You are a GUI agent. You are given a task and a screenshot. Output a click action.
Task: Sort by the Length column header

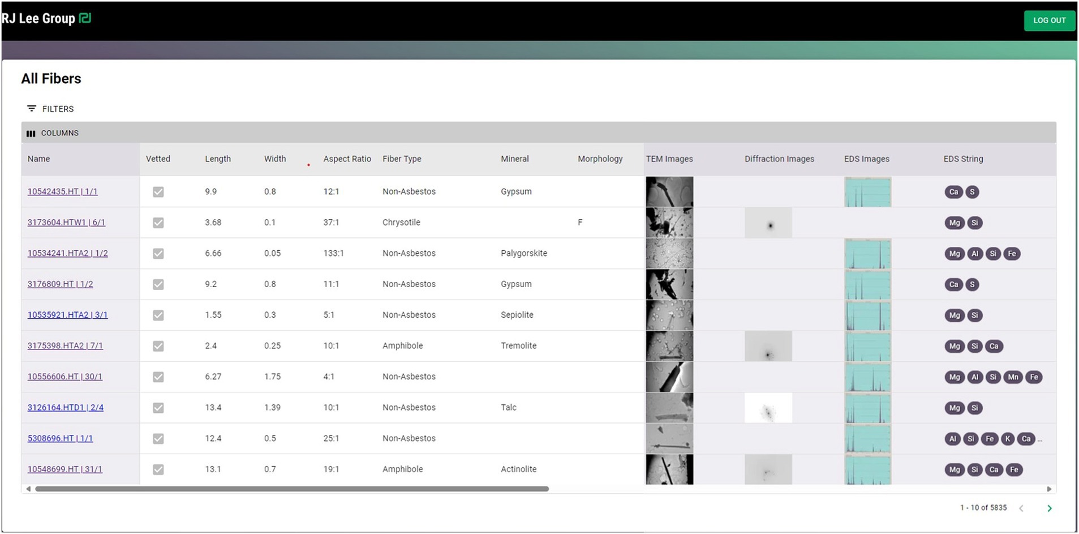tap(218, 159)
